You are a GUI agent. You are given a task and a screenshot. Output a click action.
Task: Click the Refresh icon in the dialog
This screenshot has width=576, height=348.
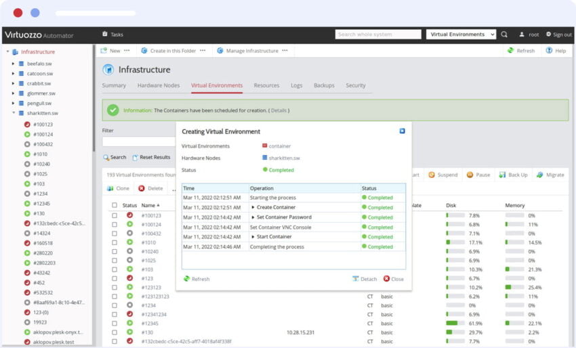pos(187,279)
